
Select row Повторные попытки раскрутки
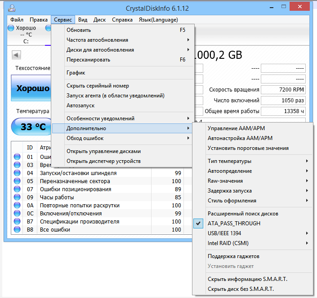102,205
